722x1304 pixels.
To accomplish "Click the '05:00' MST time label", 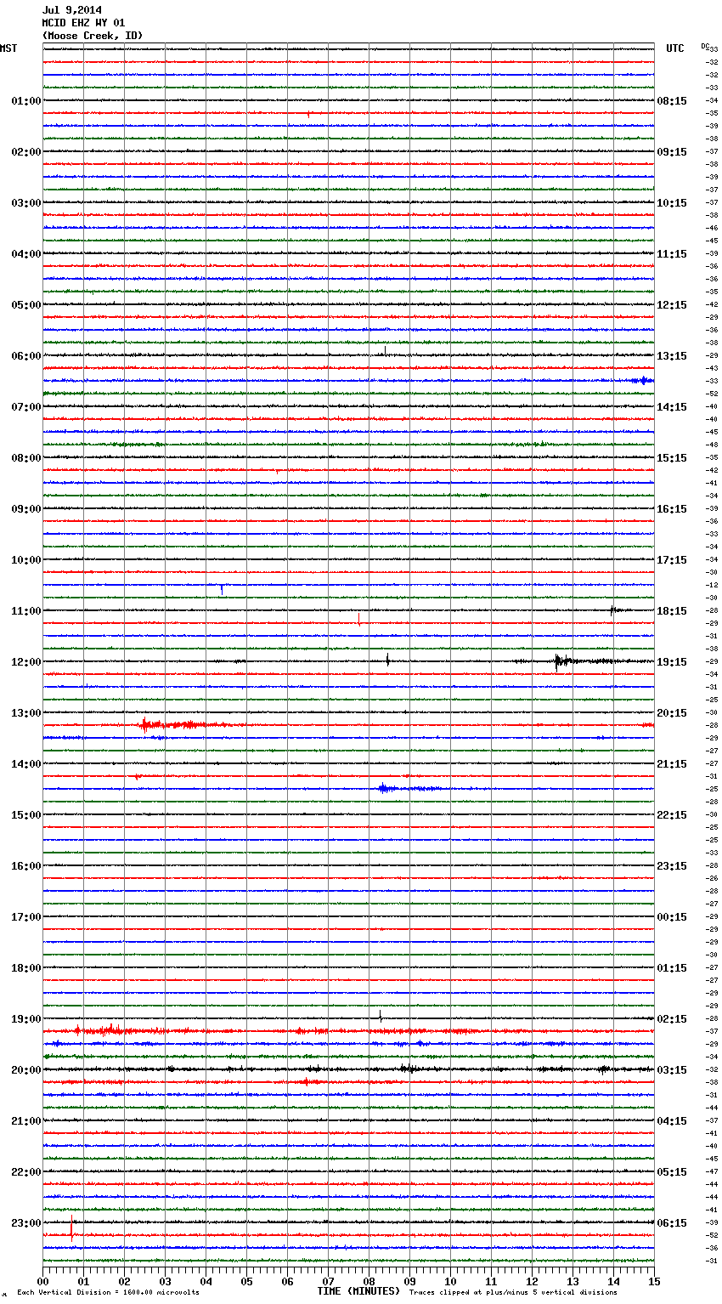I will pyautogui.click(x=26, y=305).
